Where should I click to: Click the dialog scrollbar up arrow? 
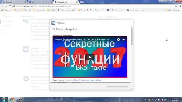(x=131, y=27)
